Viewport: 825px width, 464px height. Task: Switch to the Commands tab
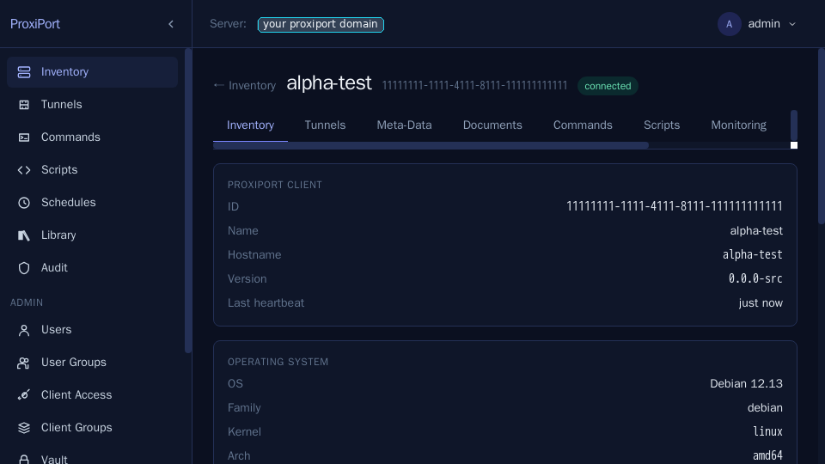pos(583,125)
